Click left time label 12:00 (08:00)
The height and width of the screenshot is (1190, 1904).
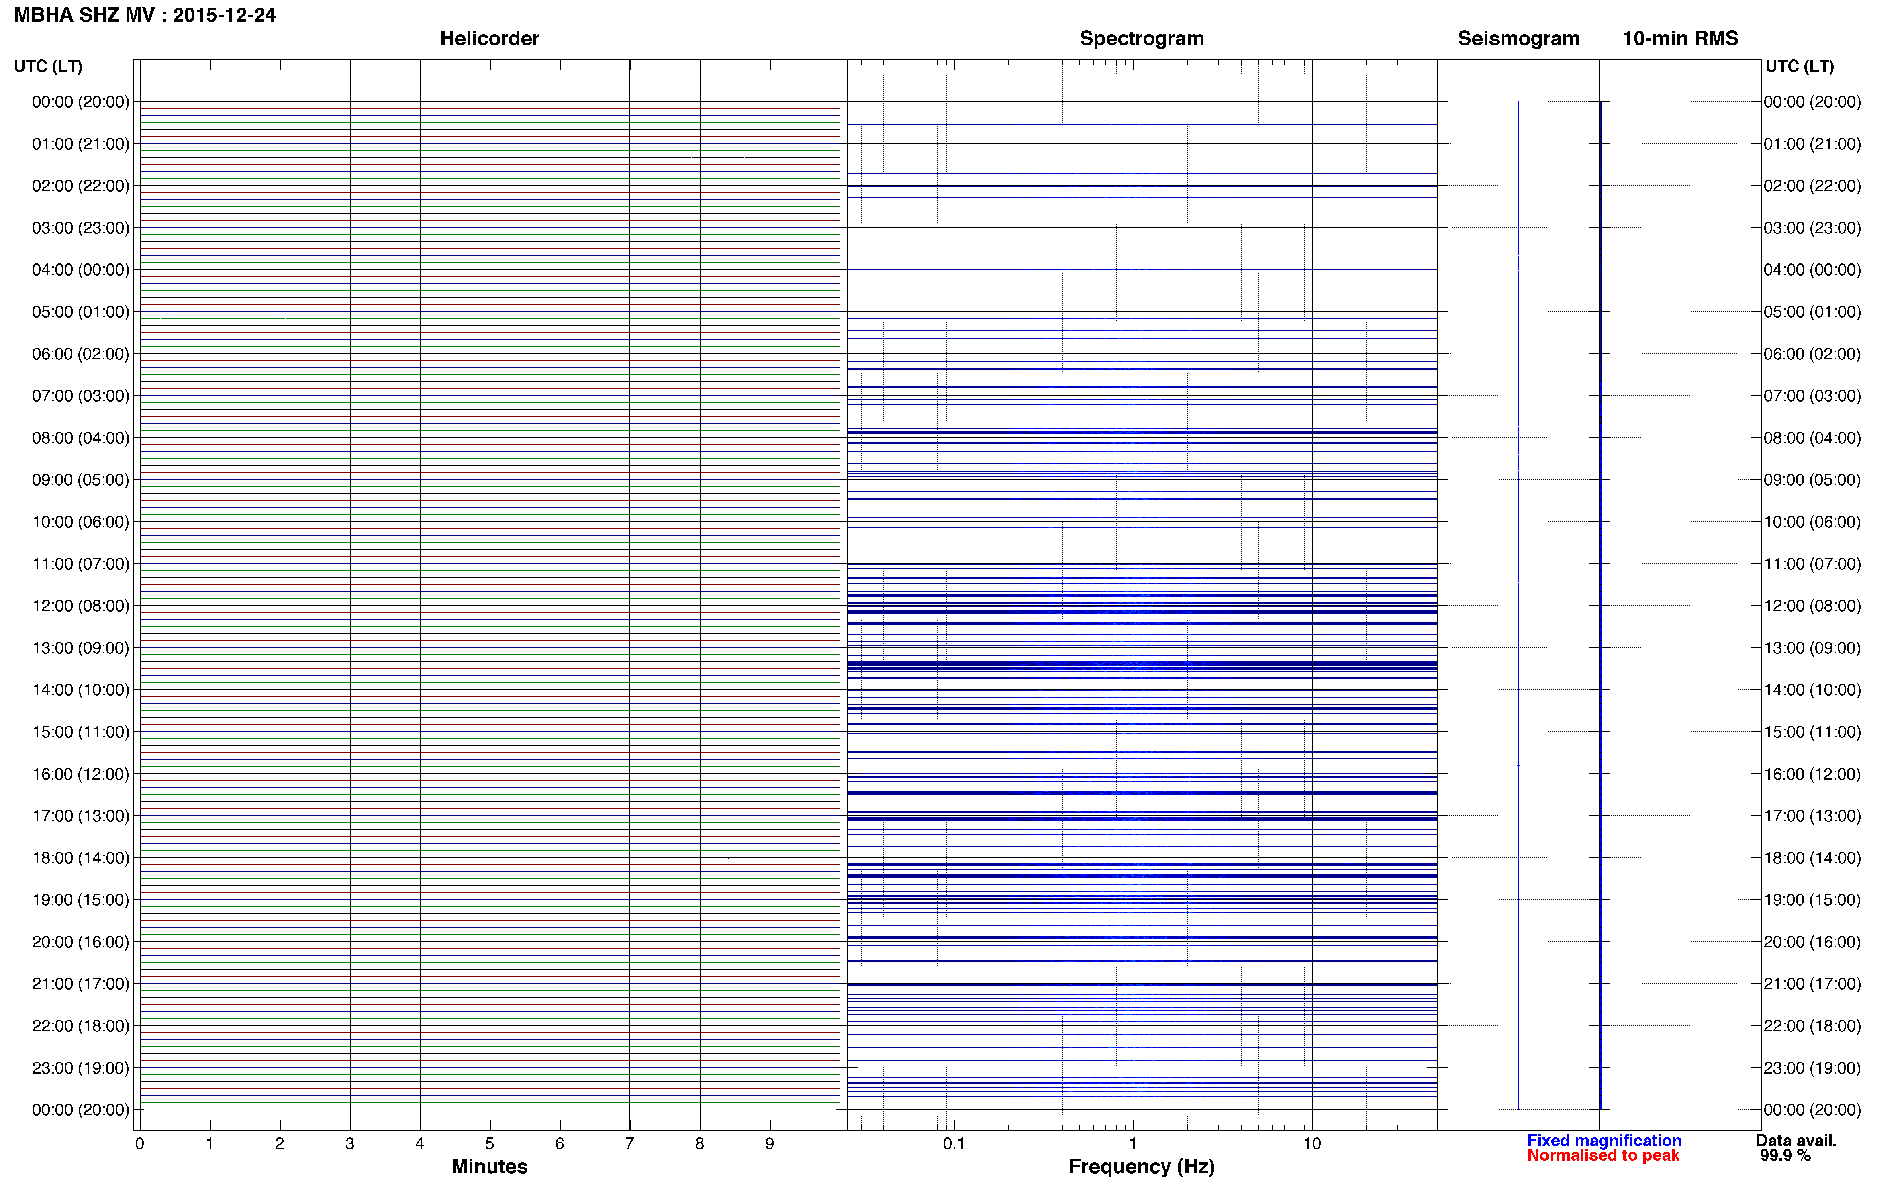[x=80, y=605]
